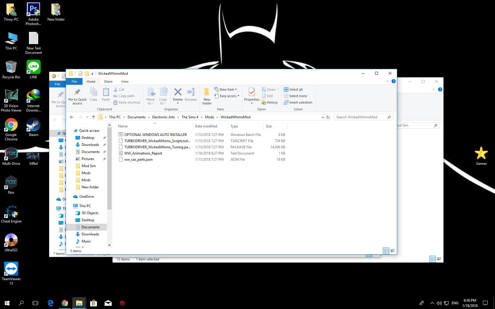495x309 pixels.
Task: Click the Delete X icon
Action: click(178, 92)
